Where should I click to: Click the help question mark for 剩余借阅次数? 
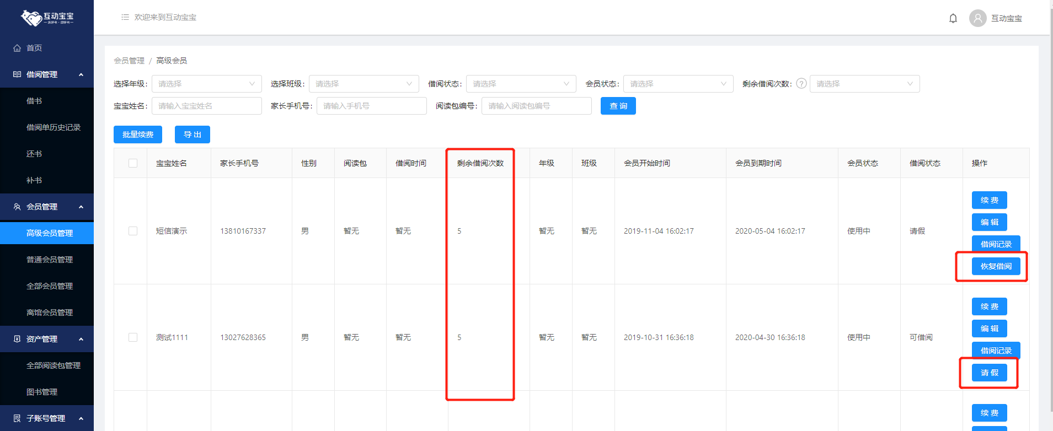(x=801, y=84)
